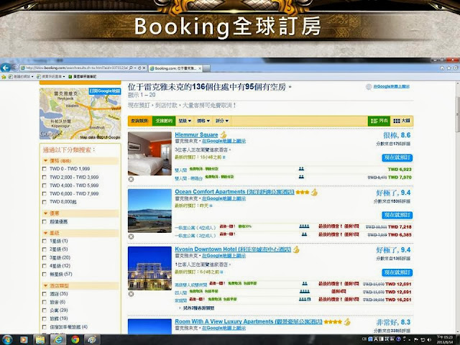Open the 評分 sort dropdown
The image size is (460, 345).
222,121
